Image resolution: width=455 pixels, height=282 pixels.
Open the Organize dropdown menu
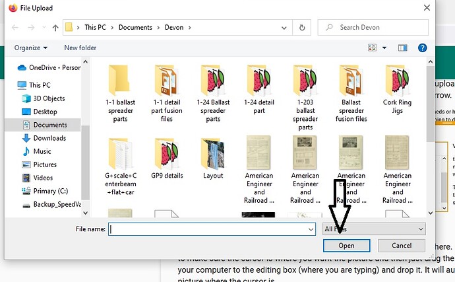[30, 48]
